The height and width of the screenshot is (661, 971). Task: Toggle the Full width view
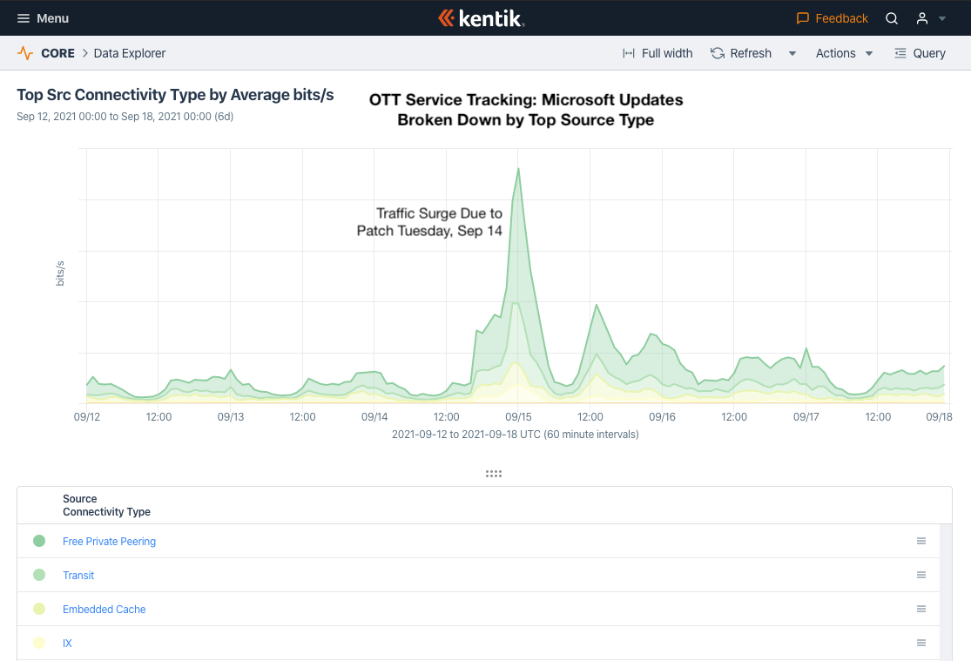pos(657,53)
